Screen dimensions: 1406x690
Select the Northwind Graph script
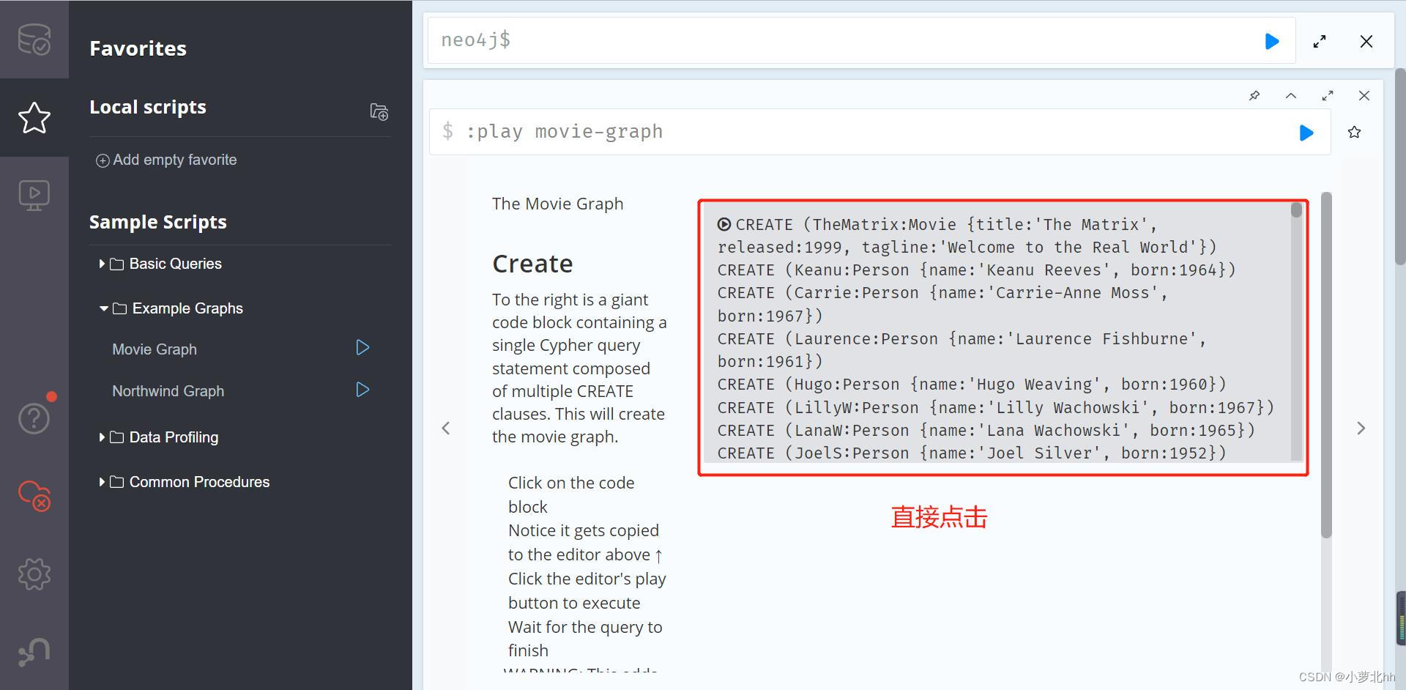pyautogui.click(x=168, y=391)
